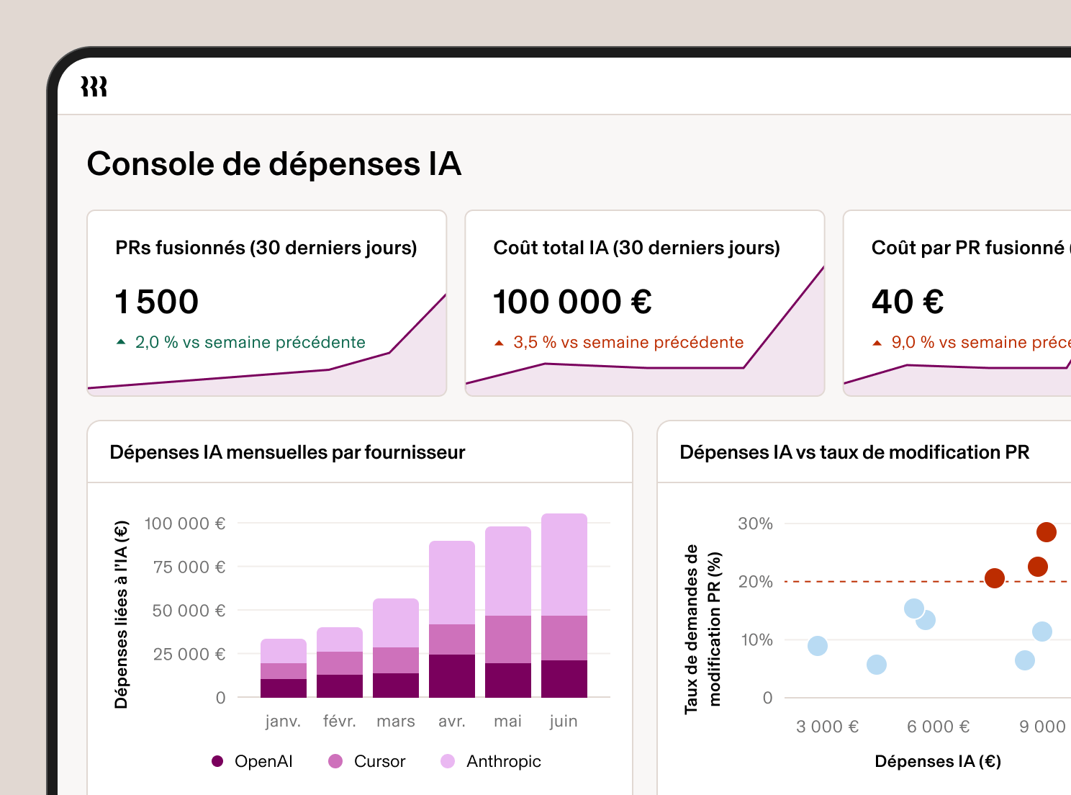Click the 'Taux de demandes de modification PR (%)' axis title
1071x795 pixels.
(702, 629)
